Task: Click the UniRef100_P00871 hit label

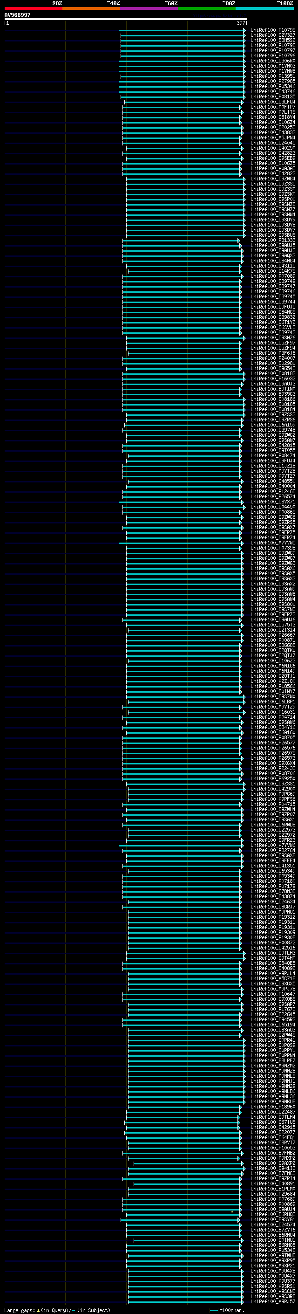Action: [273, 640]
